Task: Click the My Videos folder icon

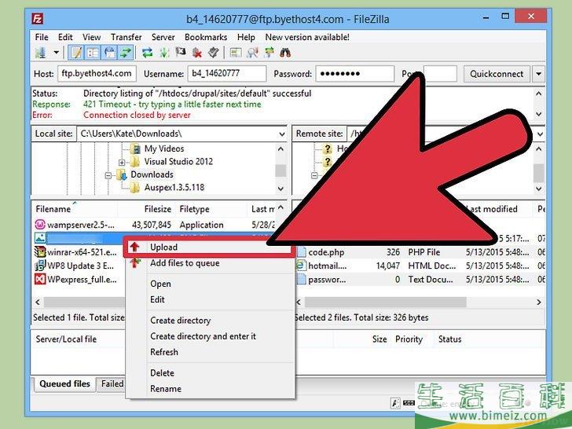Action: [x=135, y=148]
